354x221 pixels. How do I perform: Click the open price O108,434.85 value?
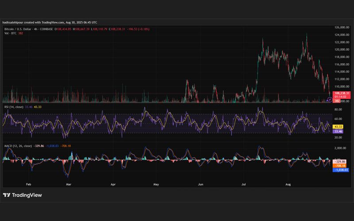point(63,29)
